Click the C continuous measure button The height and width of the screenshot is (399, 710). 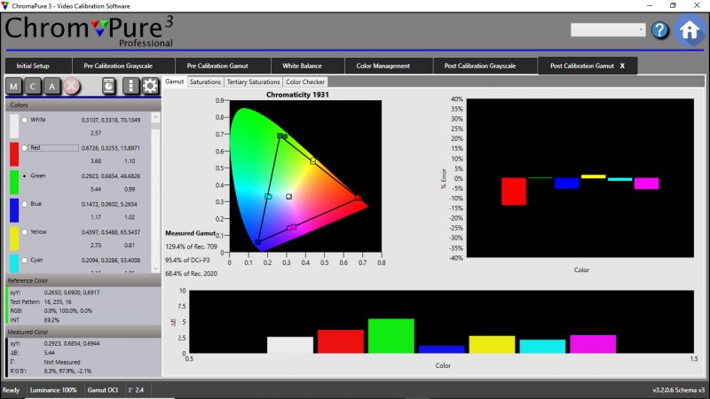(34, 86)
